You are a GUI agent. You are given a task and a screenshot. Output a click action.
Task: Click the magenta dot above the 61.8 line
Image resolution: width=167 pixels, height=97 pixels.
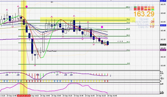102,27
